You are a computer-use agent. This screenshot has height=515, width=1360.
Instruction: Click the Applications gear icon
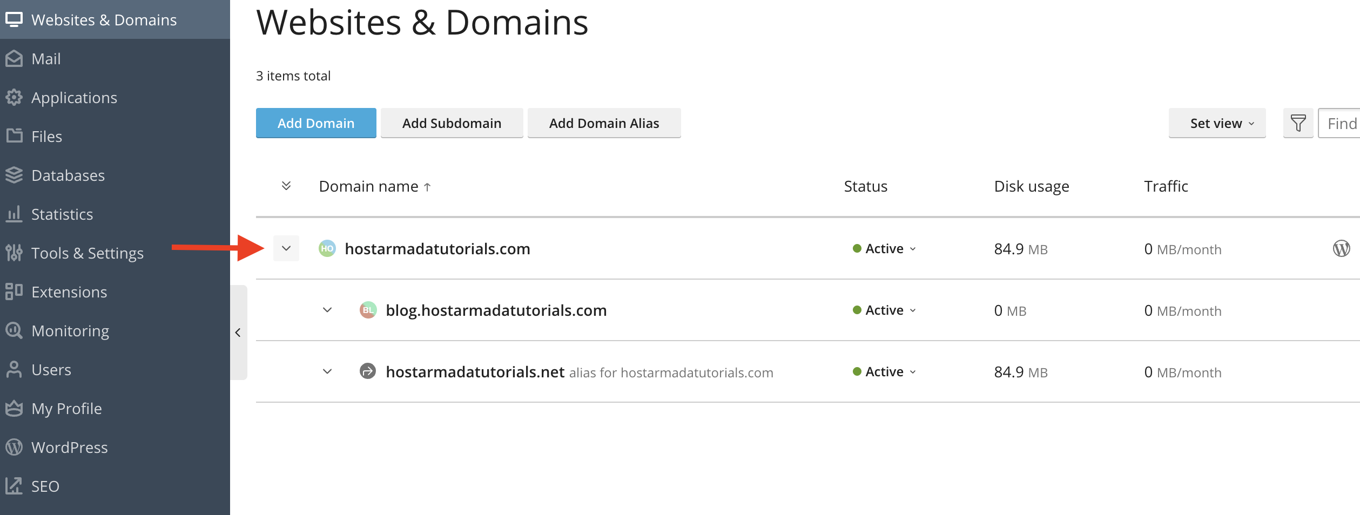point(14,97)
